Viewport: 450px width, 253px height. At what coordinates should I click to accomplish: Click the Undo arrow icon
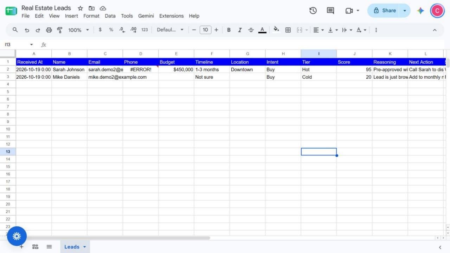(27, 30)
